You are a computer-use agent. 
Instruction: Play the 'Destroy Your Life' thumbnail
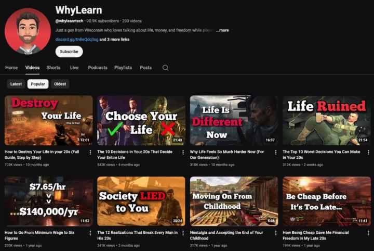coord(49,120)
